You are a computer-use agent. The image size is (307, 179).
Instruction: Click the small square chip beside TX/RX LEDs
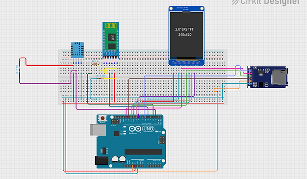[x=117, y=133]
